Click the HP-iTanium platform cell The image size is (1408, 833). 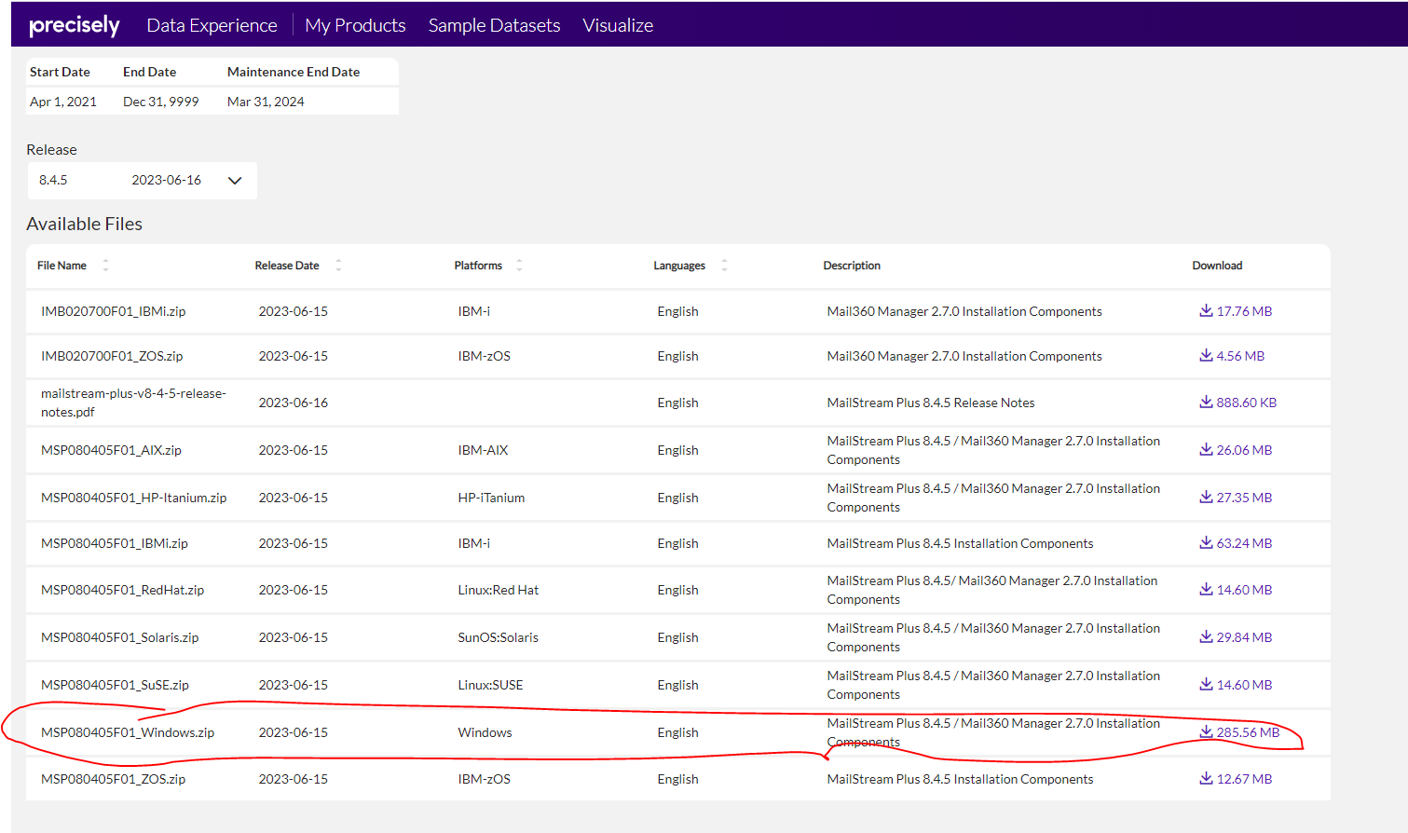491,498
